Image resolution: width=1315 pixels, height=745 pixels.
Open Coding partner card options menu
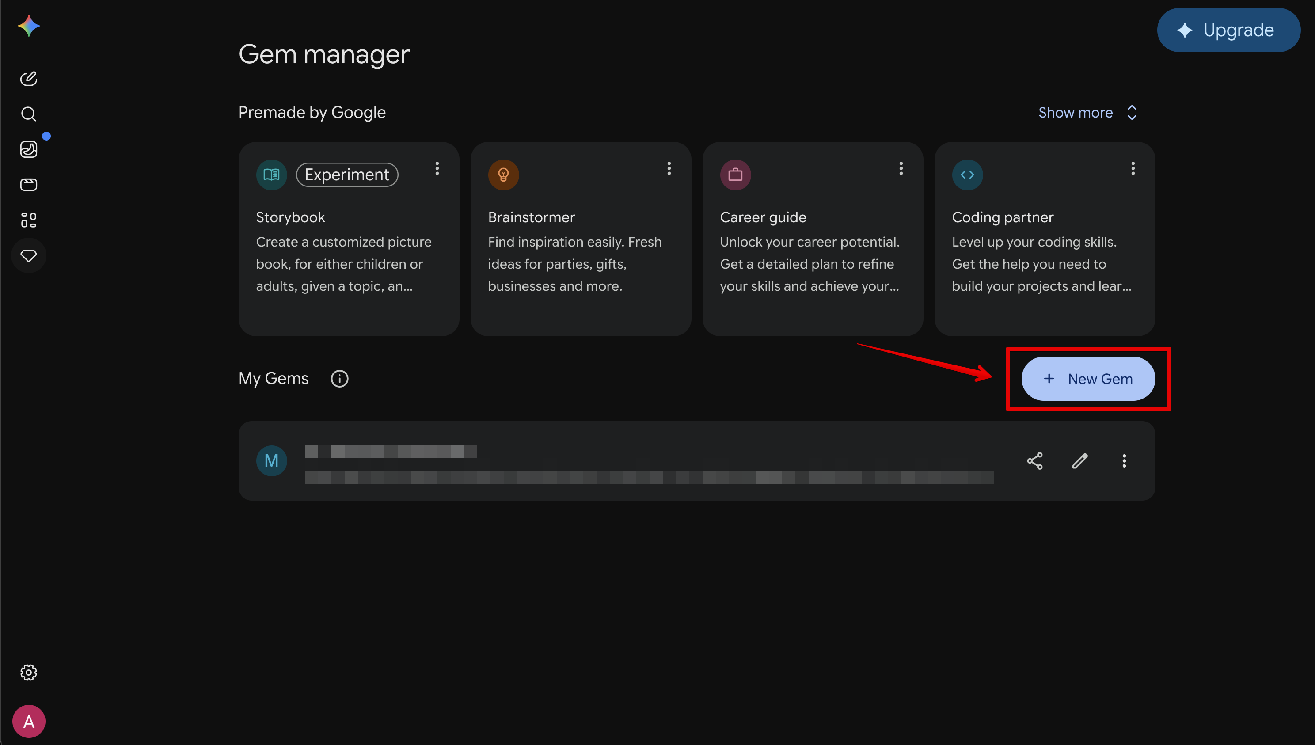click(1133, 168)
